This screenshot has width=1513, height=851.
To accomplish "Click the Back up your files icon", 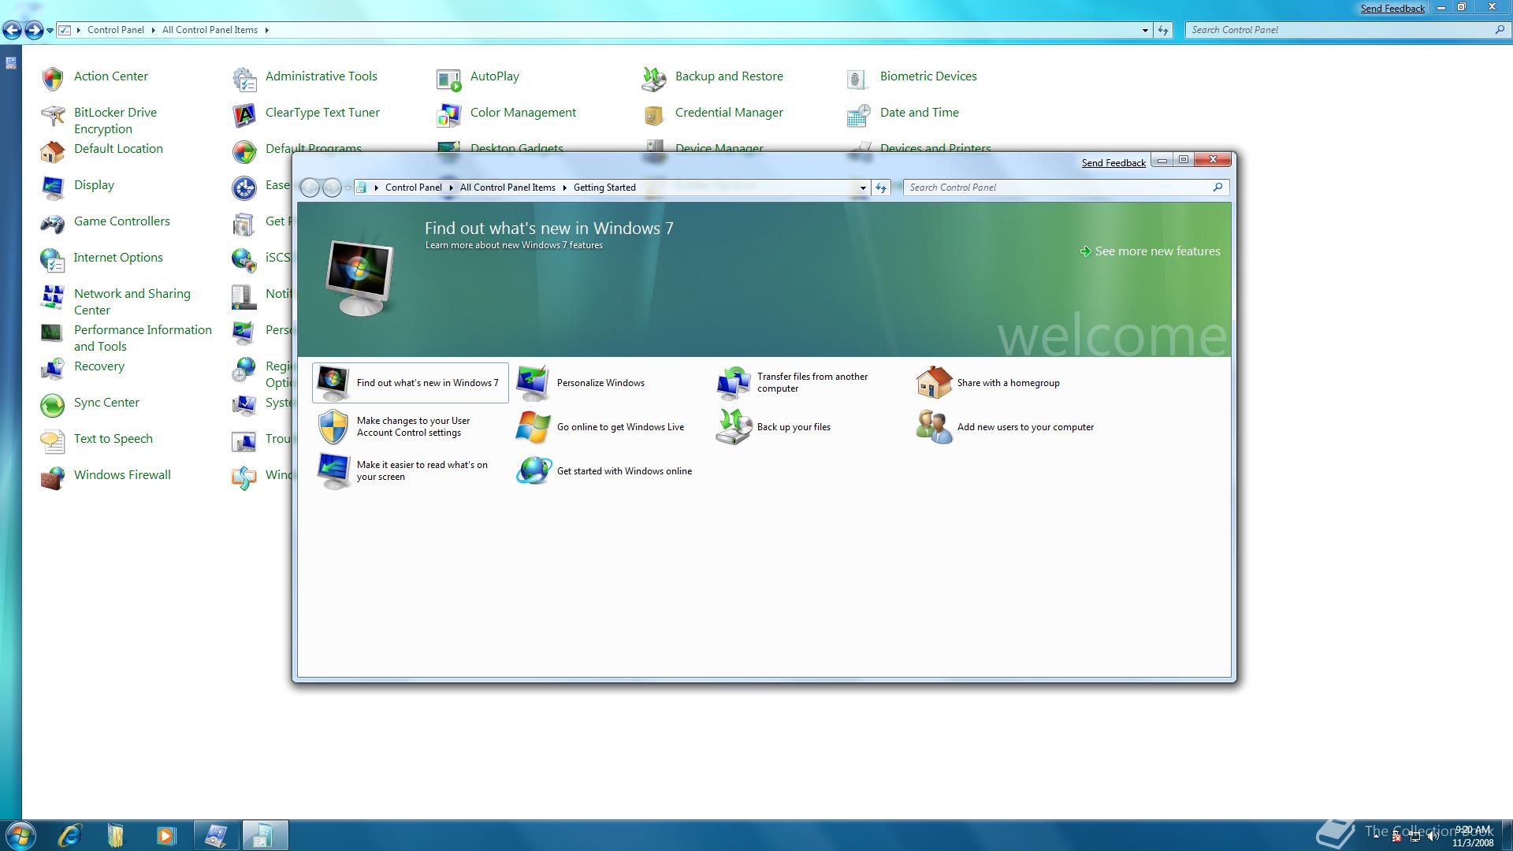I will point(734,427).
